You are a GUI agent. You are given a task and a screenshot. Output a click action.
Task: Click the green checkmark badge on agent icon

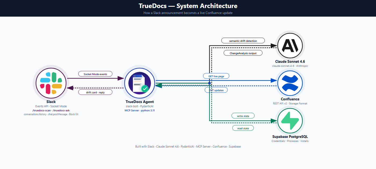[x=145, y=88]
